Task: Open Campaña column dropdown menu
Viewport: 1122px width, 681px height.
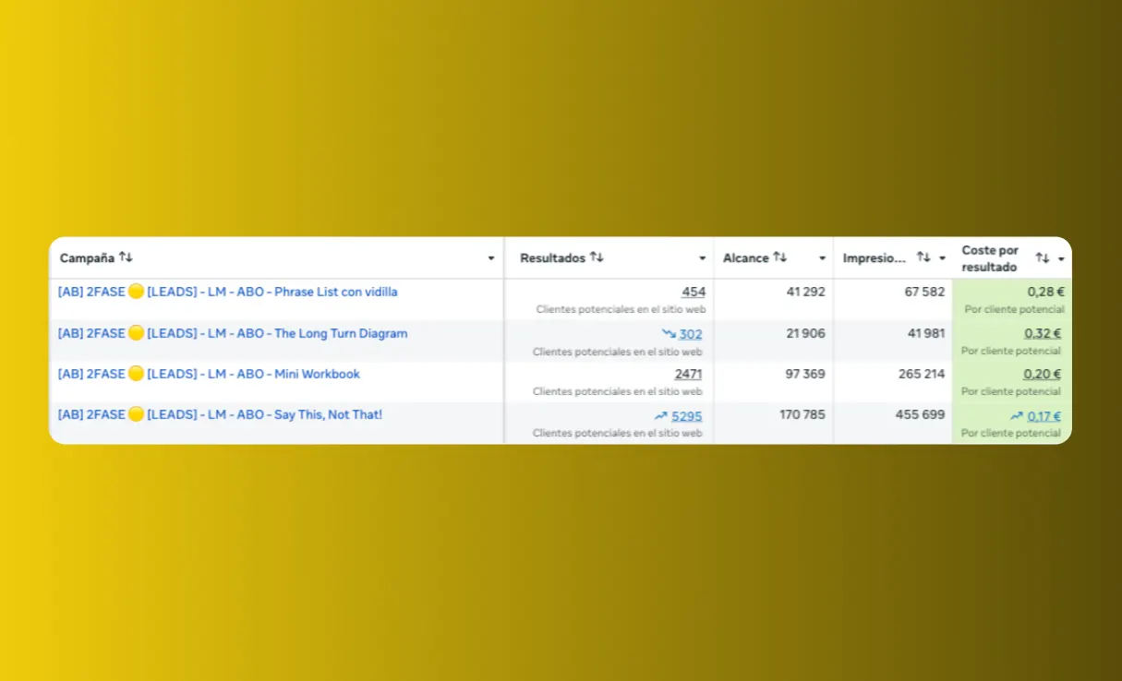Action: click(491, 258)
